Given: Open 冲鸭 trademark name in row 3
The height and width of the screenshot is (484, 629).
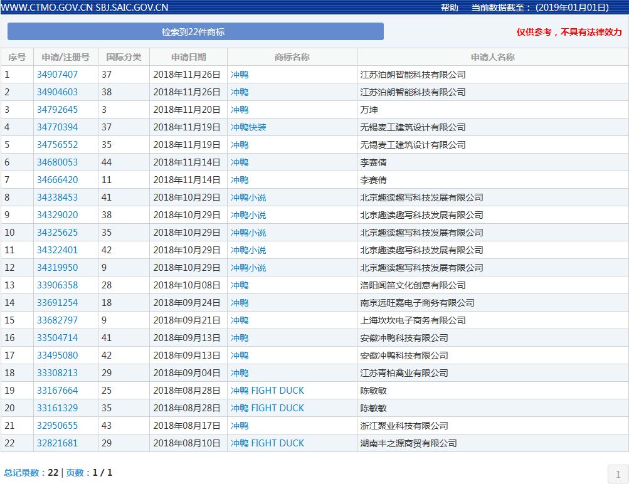Looking at the screenshot, I should pyautogui.click(x=240, y=110).
